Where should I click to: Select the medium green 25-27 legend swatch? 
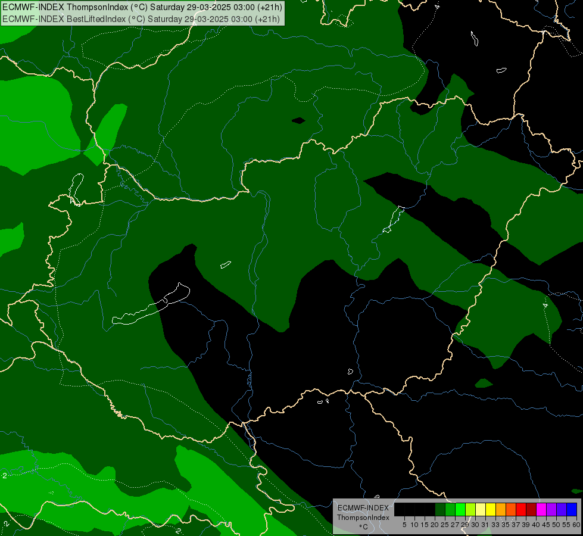(x=450, y=509)
